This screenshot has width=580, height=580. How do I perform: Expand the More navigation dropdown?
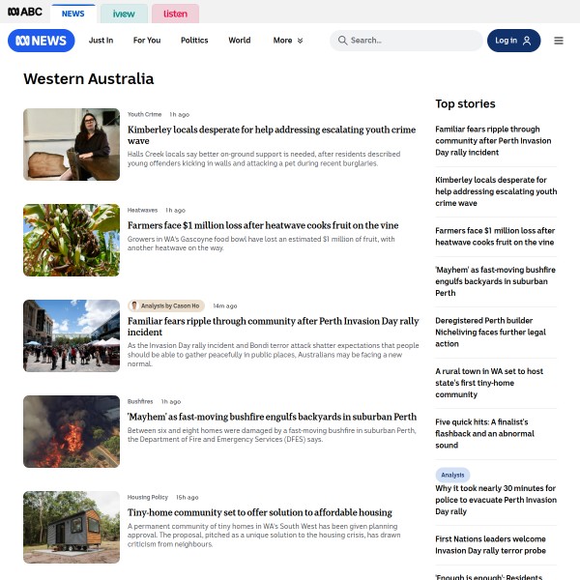(x=288, y=41)
